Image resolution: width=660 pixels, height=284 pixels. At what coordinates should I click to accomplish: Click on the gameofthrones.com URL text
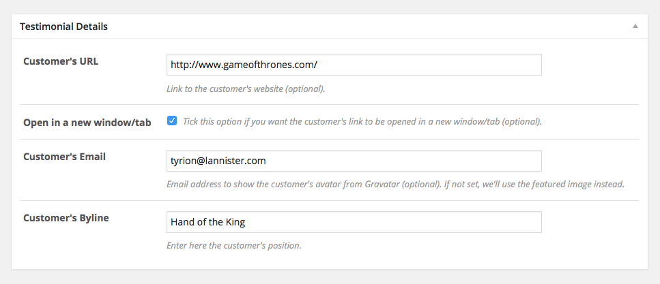click(x=244, y=65)
